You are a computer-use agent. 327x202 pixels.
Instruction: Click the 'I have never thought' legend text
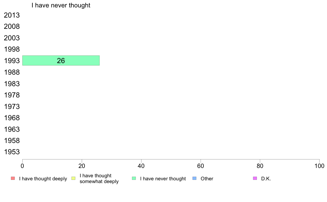[x=163, y=179]
